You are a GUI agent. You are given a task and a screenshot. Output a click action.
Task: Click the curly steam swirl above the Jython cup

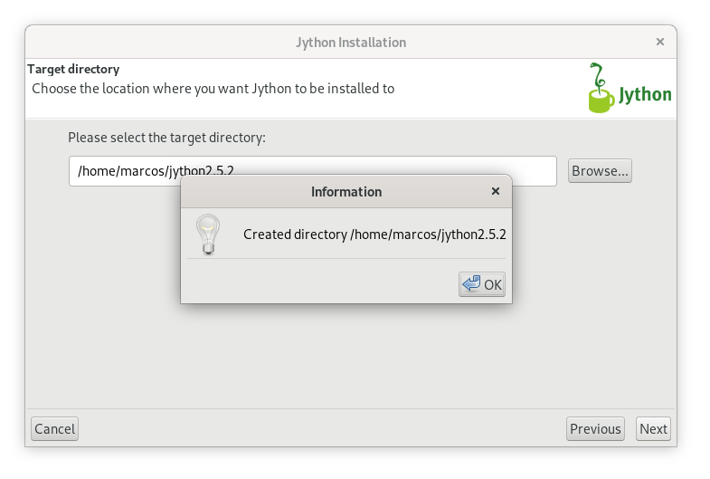point(598,75)
